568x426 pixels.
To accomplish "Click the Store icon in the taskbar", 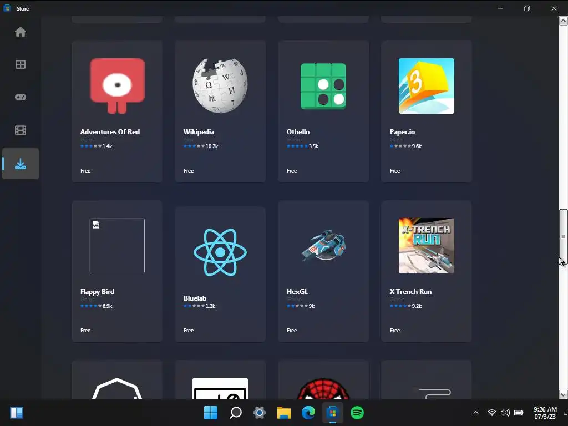I will coord(333,413).
